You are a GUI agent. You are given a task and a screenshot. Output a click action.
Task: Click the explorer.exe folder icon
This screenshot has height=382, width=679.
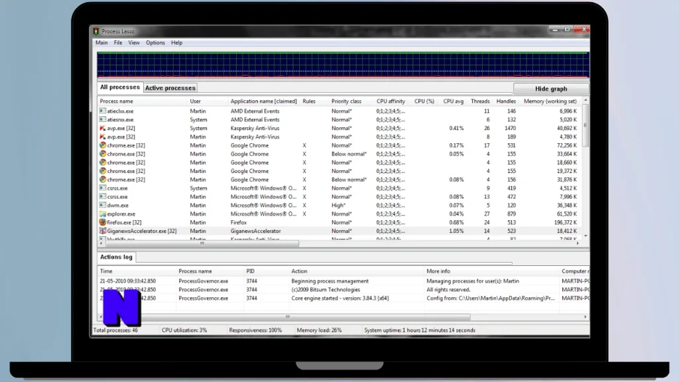[x=103, y=214]
